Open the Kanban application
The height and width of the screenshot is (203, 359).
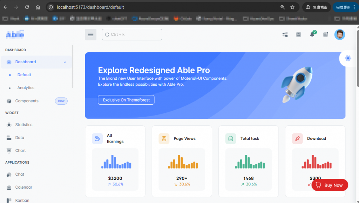click(x=22, y=200)
